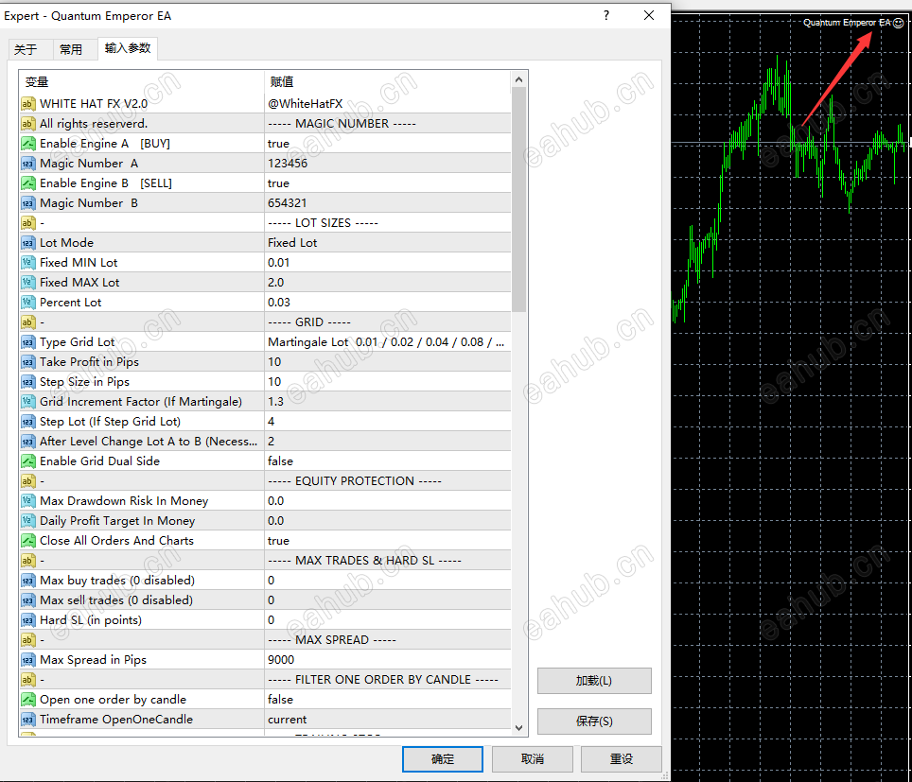Edit the Magic Number B value 654321
This screenshot has width=912, height=782.
point(388,203)
